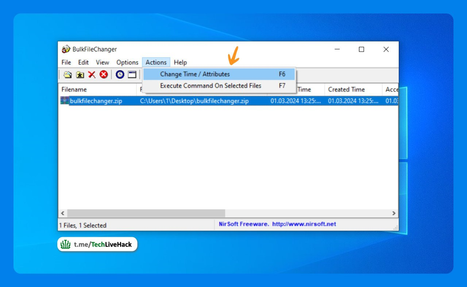
Task: Click the red X remove selected icon
Action: point(92,75)
